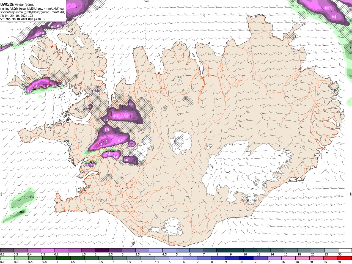Click the initial time 'IT: þri. 29. 10. 2024 12Z'
The image size is (352, 264).
tap(16, 16)
